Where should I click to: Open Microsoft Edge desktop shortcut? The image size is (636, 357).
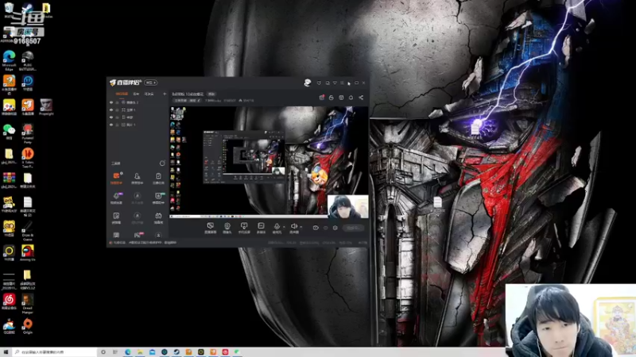coord(9,60)
